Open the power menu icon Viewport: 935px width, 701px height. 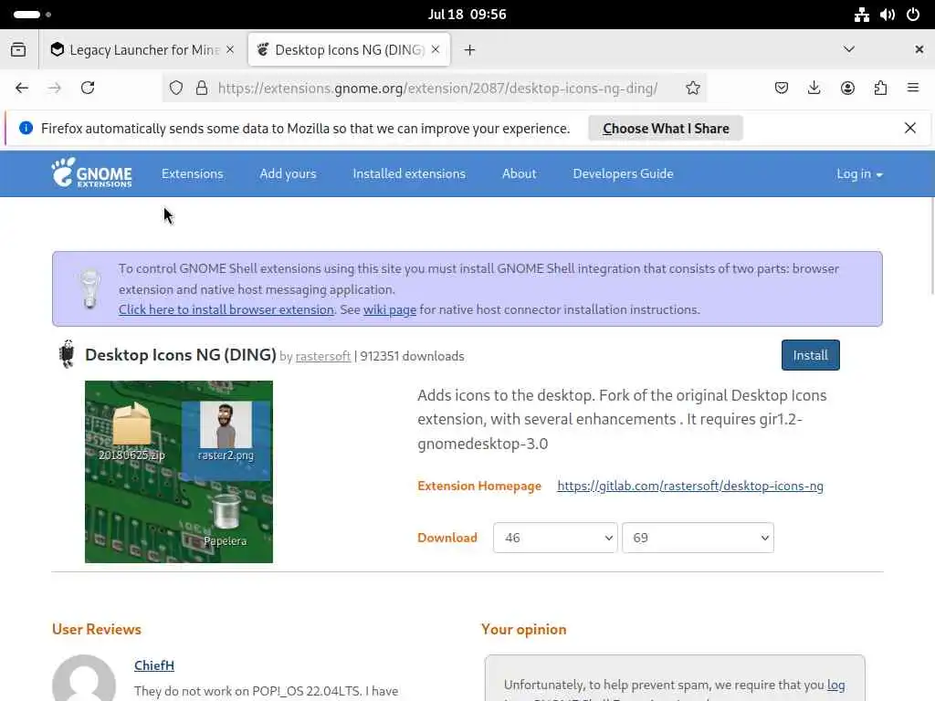click(x=913, y=15)
